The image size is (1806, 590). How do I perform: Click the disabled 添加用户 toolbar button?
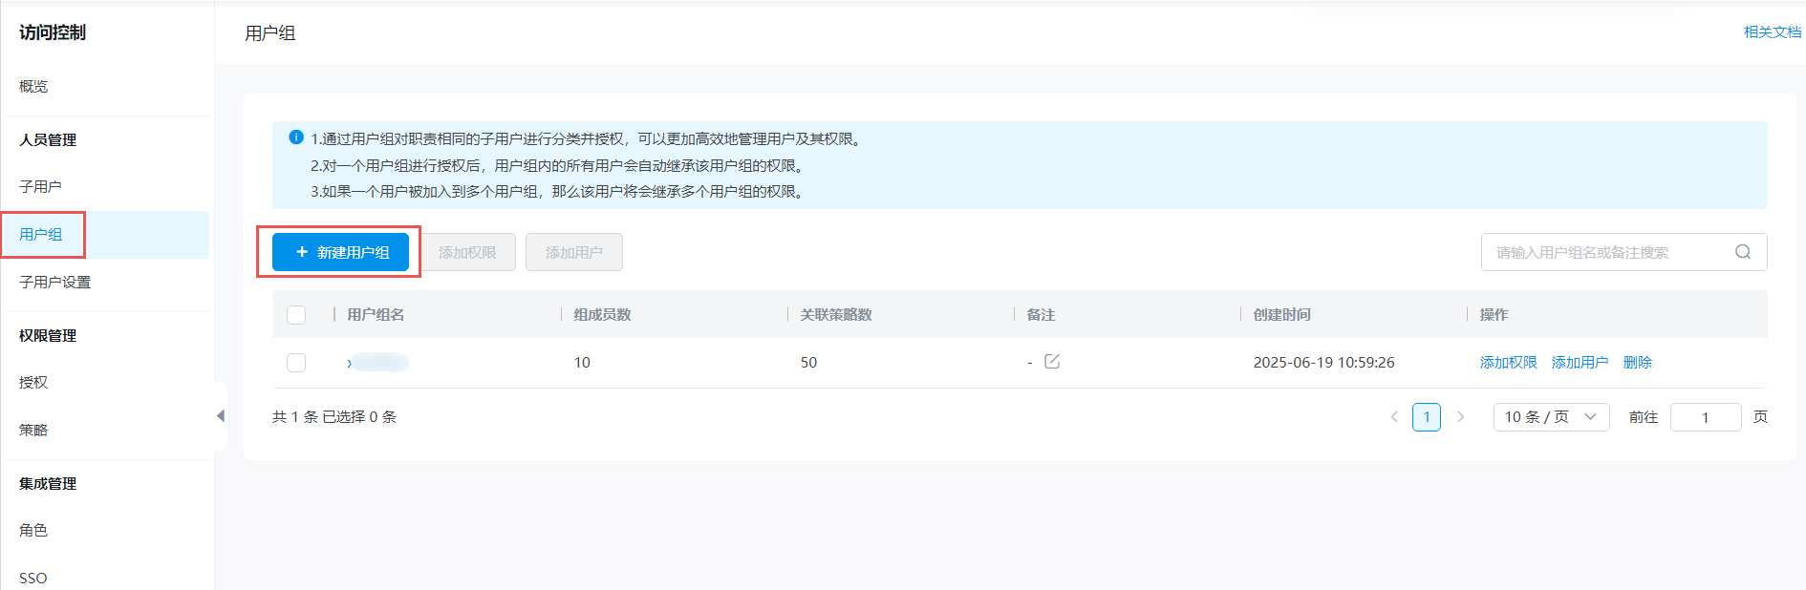pos(574,252)
